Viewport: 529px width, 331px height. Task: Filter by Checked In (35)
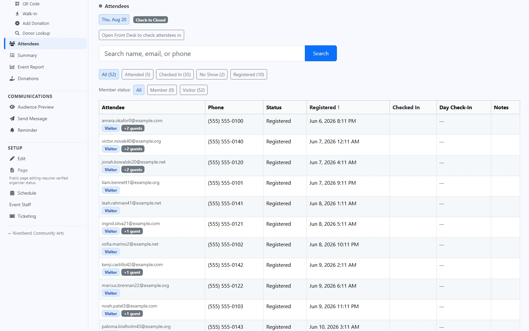click(175, 74)
